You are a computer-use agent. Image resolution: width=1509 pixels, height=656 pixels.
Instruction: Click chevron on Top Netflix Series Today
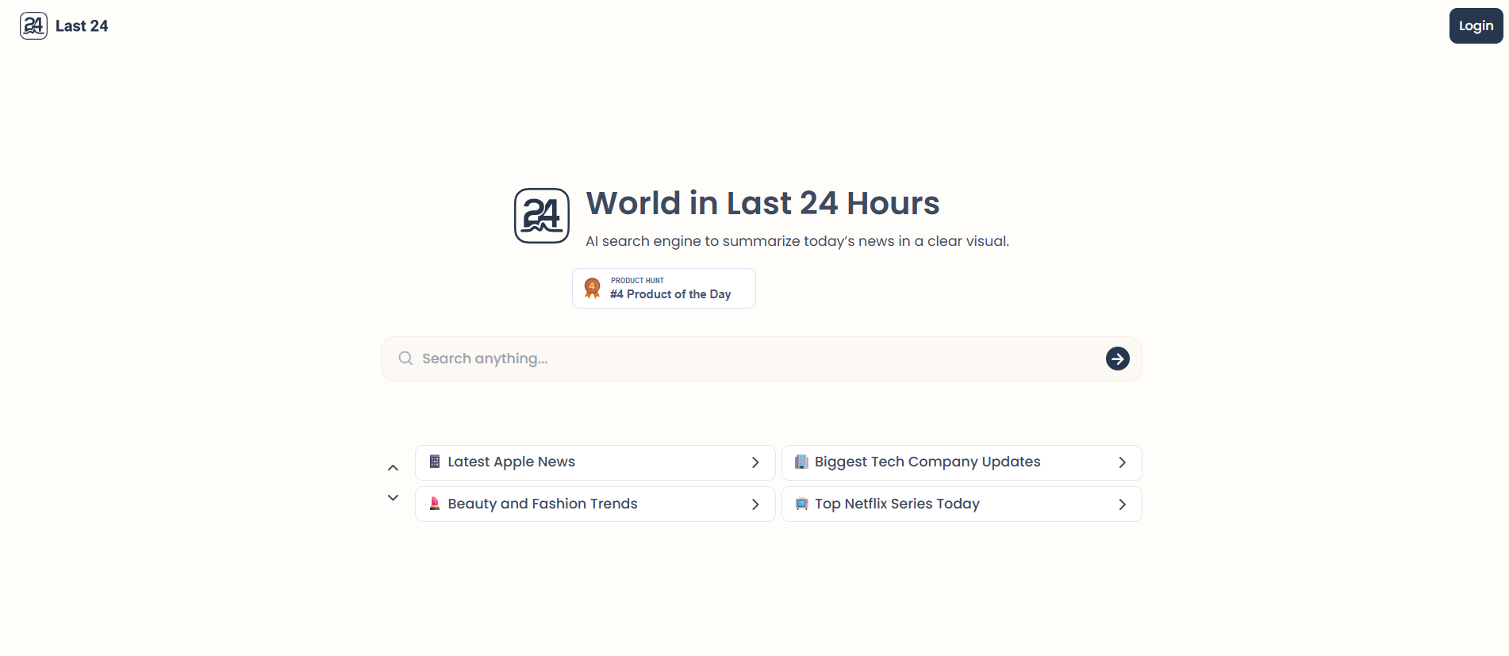coord(1122,504)
